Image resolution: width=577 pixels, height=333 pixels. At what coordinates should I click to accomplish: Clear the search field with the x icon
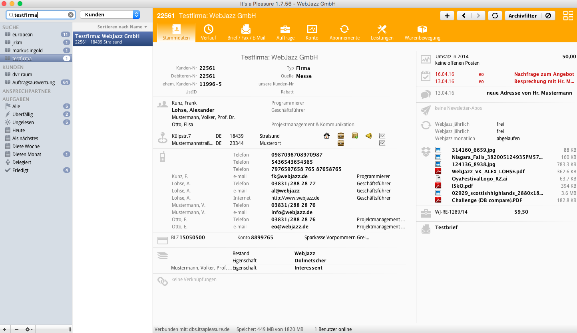click(x=71, y=15)
